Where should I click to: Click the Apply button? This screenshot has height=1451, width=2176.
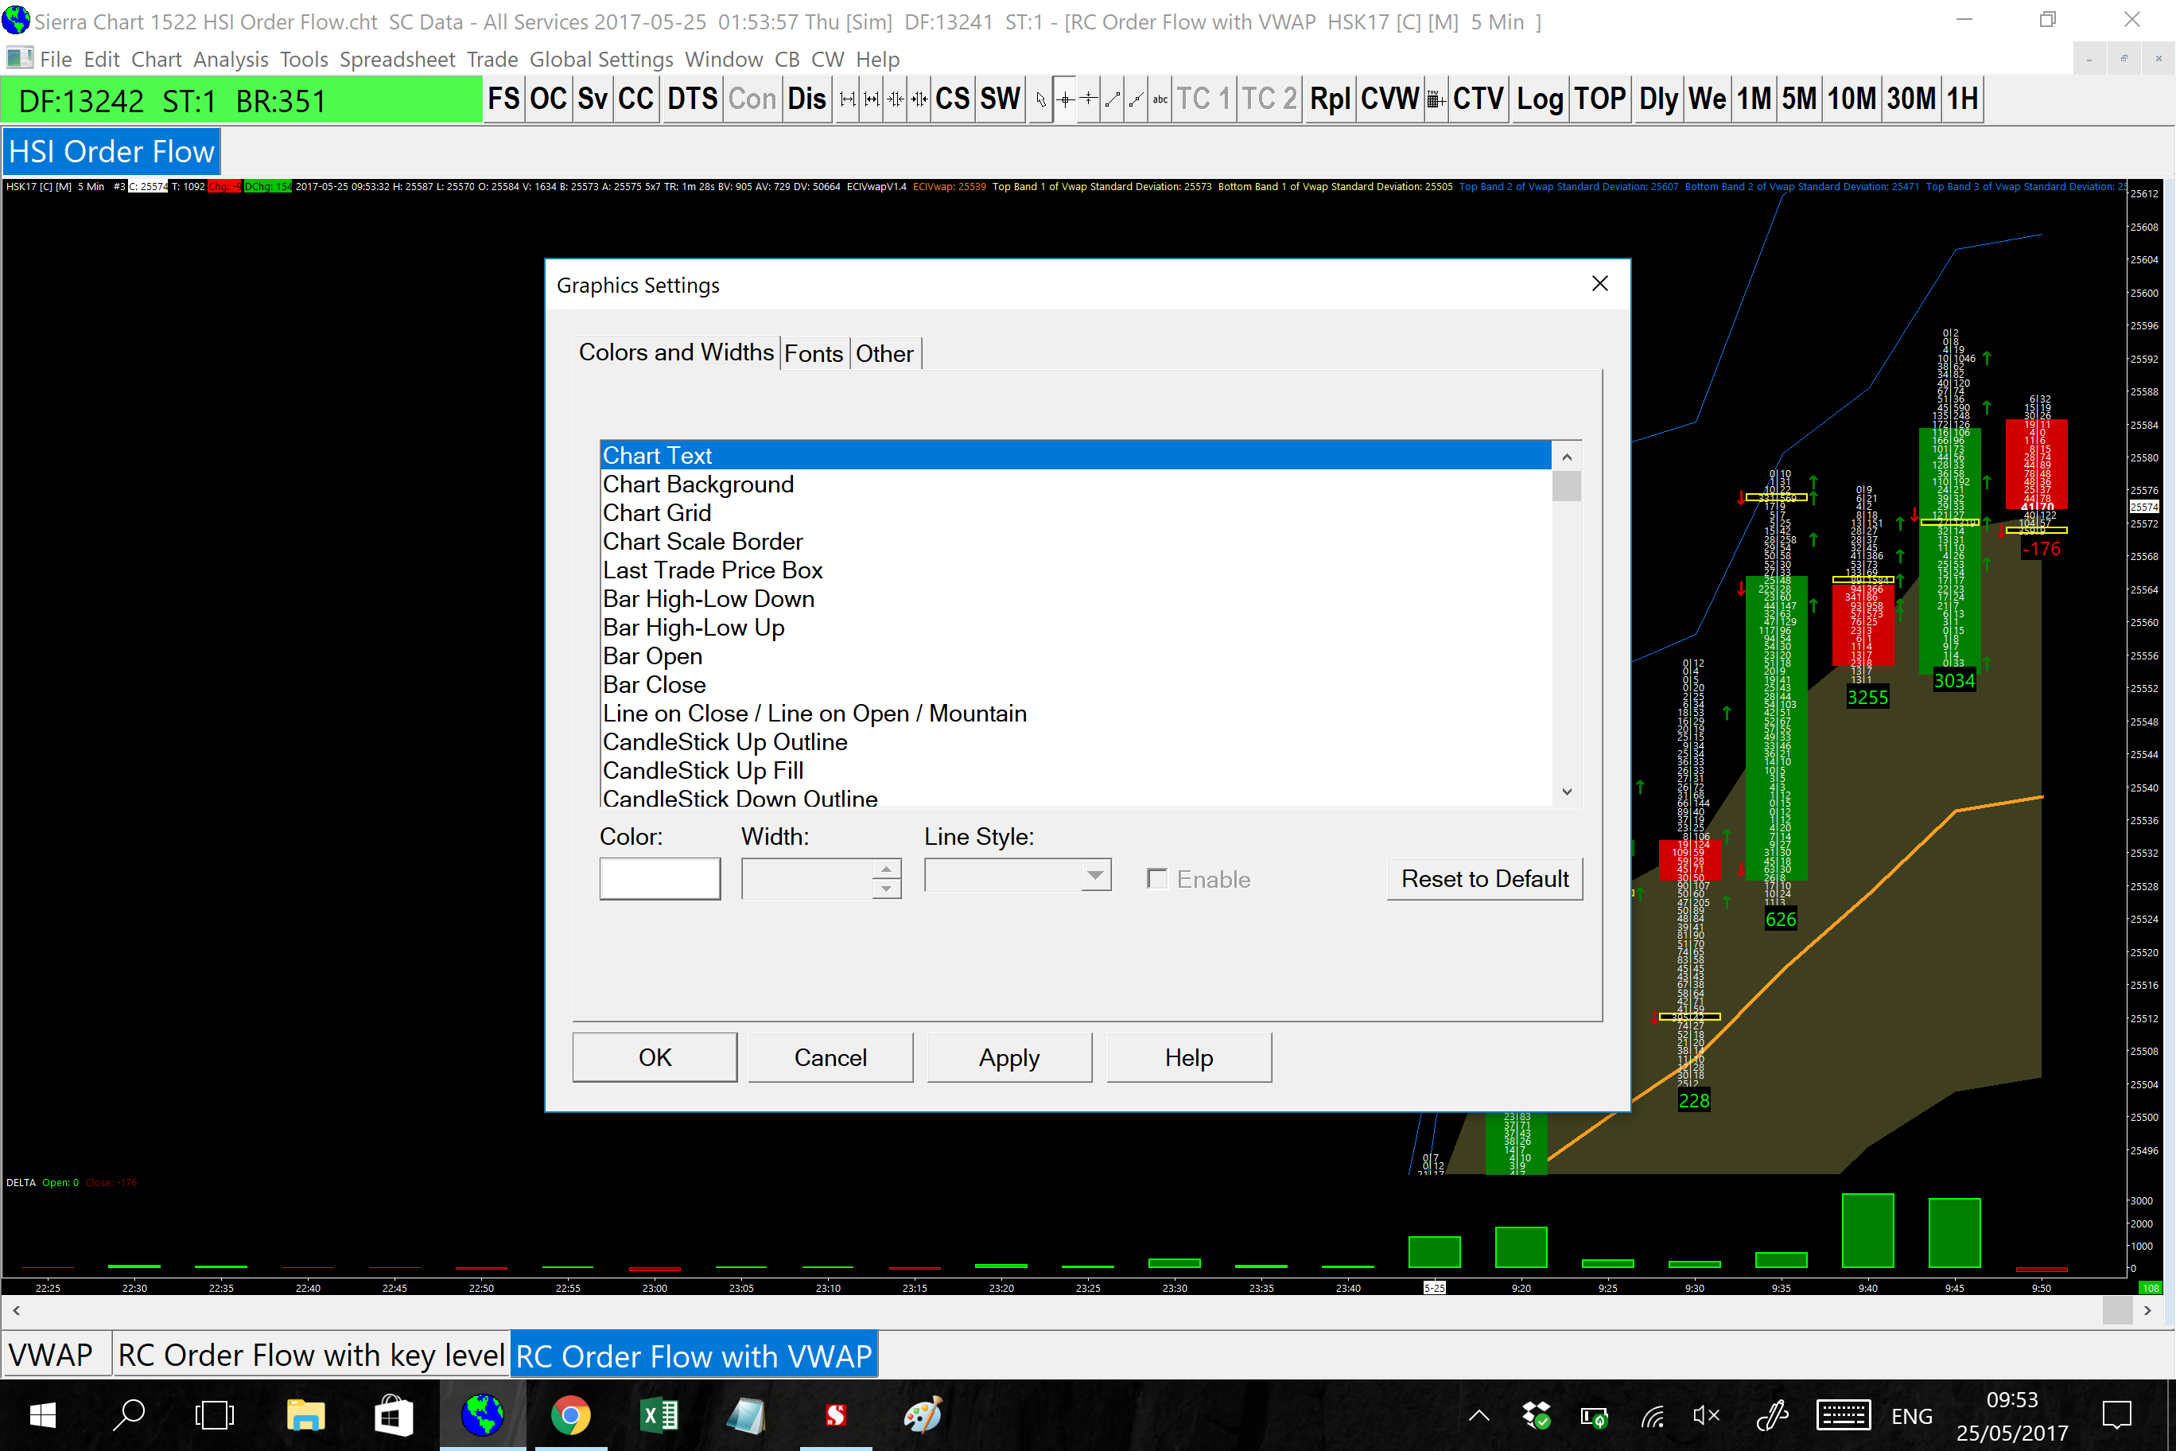tap(1008, 1056)
